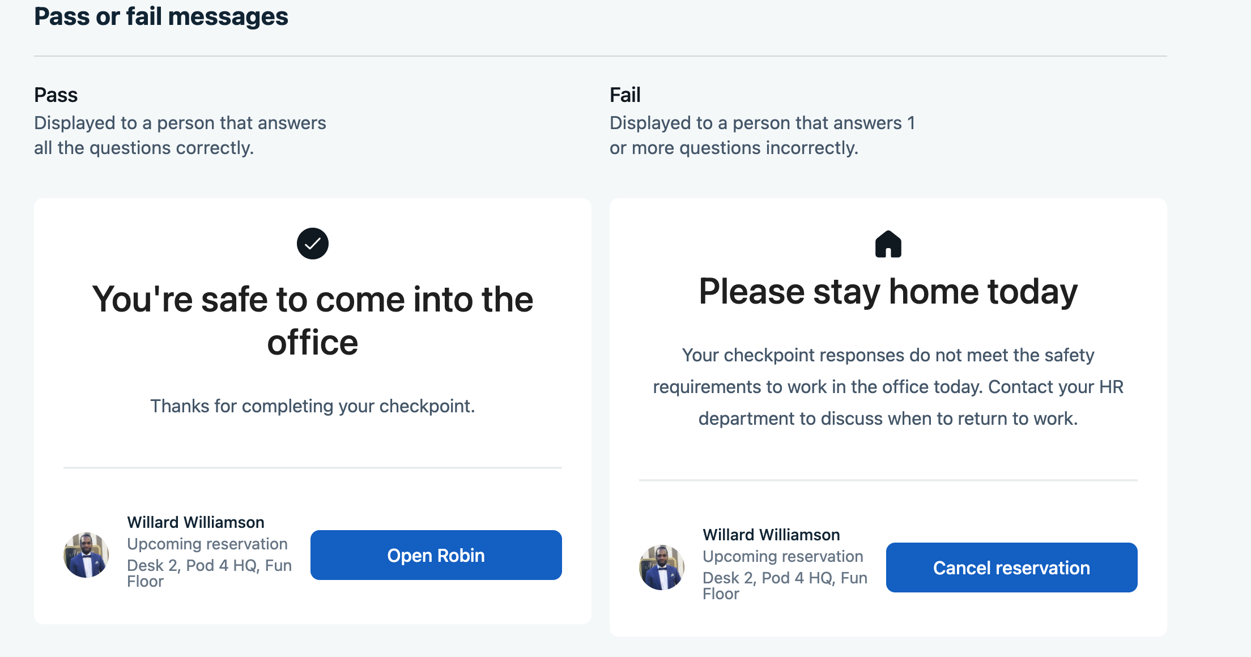Click "Thanks for completing your checkpoint" message
1251x657 pixels.
[313, 406]
